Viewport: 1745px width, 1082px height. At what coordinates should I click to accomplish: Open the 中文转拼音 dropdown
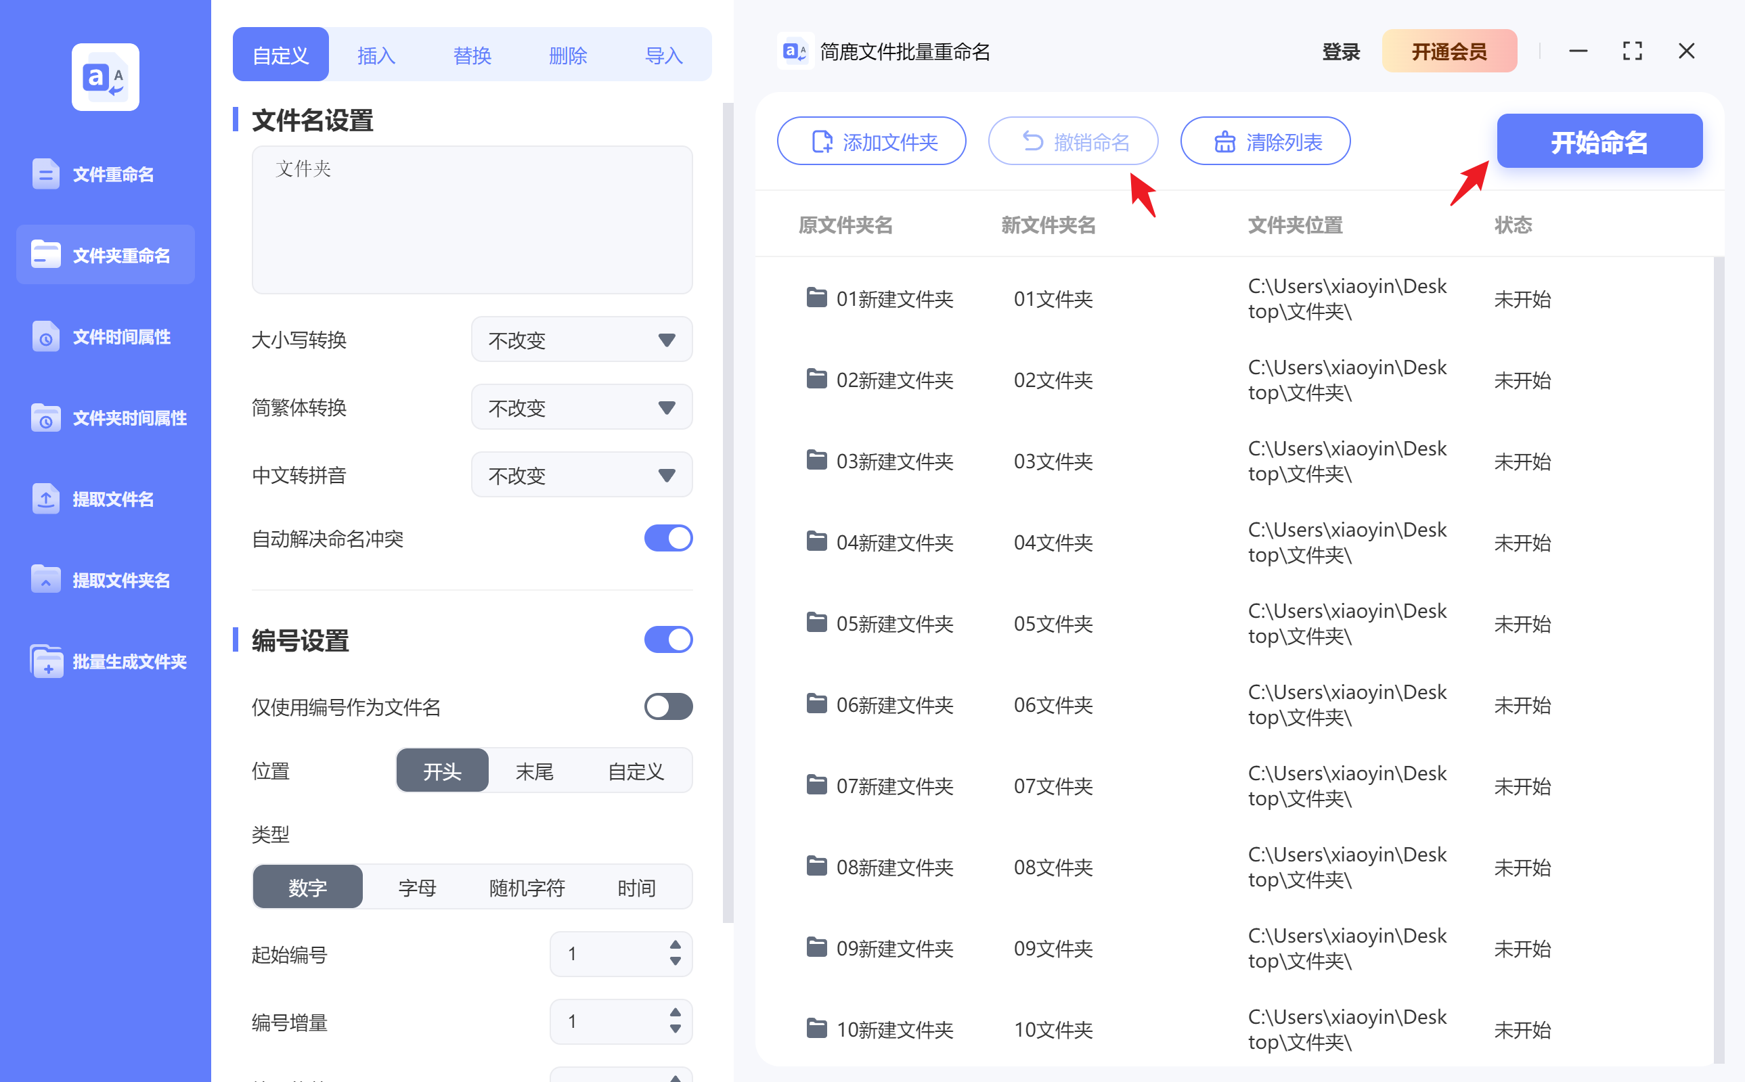point(581,474)
